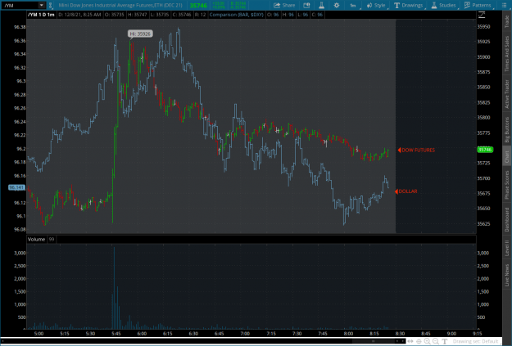The image size is (512, 346).
Task: Click the large green 35746 quote in header
Action: 198,5
